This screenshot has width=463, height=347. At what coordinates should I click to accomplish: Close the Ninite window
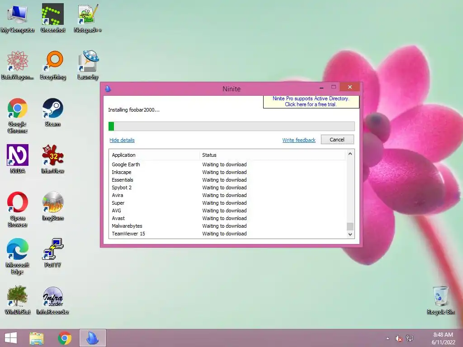click(350, 87)
